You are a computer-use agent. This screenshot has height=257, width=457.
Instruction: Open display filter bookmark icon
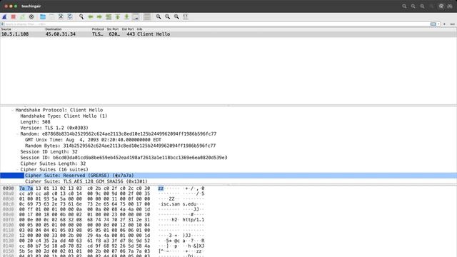[x=2, y=24]
